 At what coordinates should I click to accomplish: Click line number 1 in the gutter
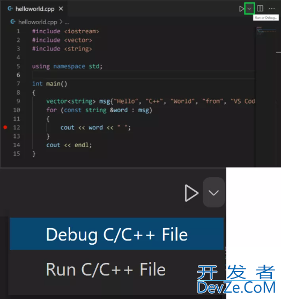tap(18, 31)
